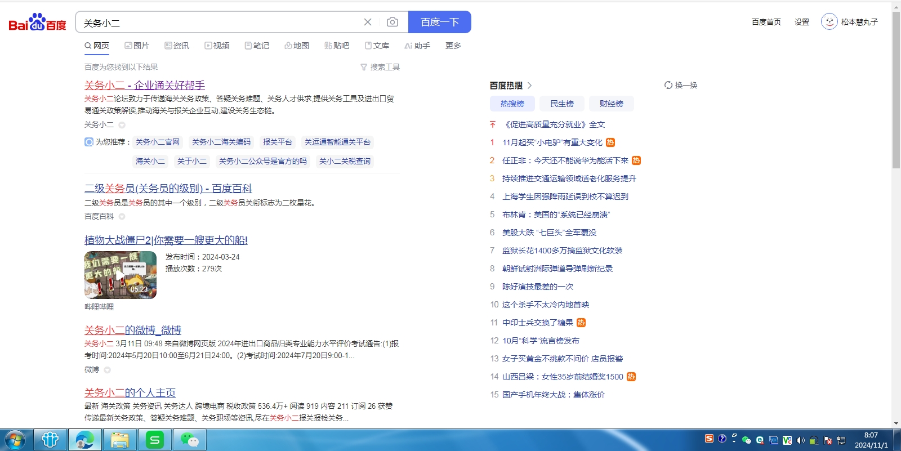Open WeChat in taskbar
This screenshot has width=901, height=451.
tap(189, 440)
